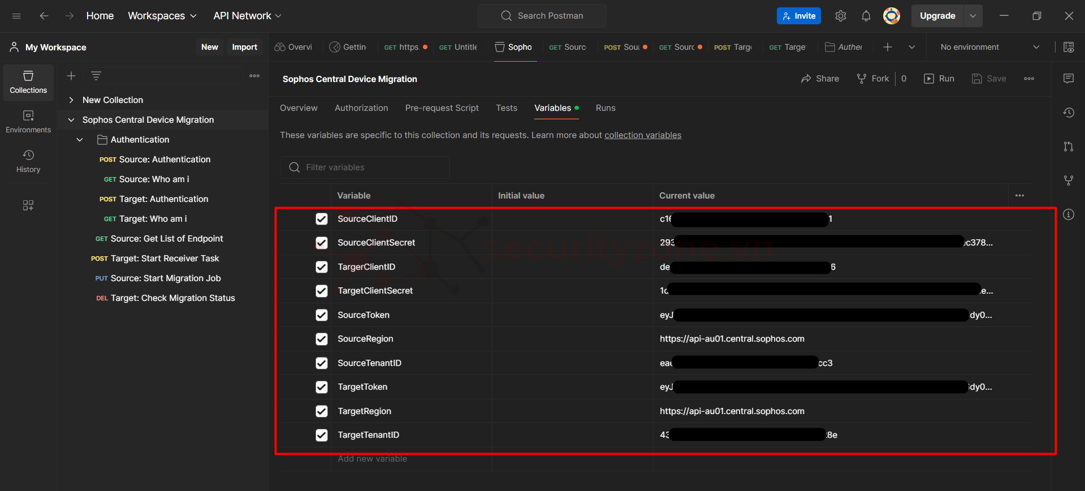Click the Home link

point(100,16)
